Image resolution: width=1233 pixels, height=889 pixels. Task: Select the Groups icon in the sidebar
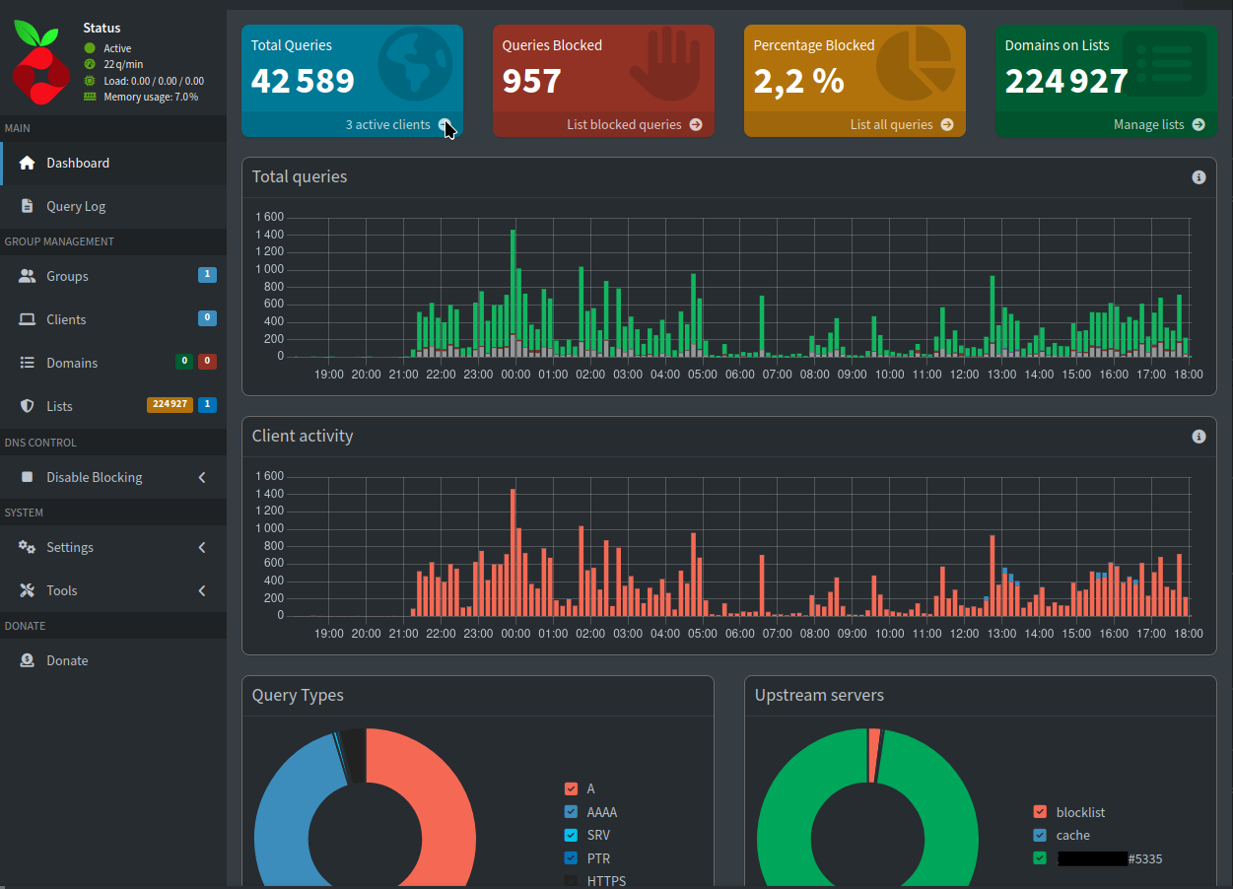pos(28,276)
